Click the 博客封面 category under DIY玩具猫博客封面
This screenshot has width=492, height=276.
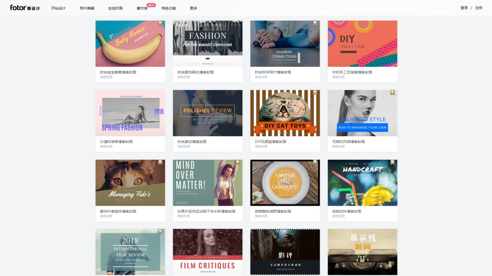[x=261, y=146]
